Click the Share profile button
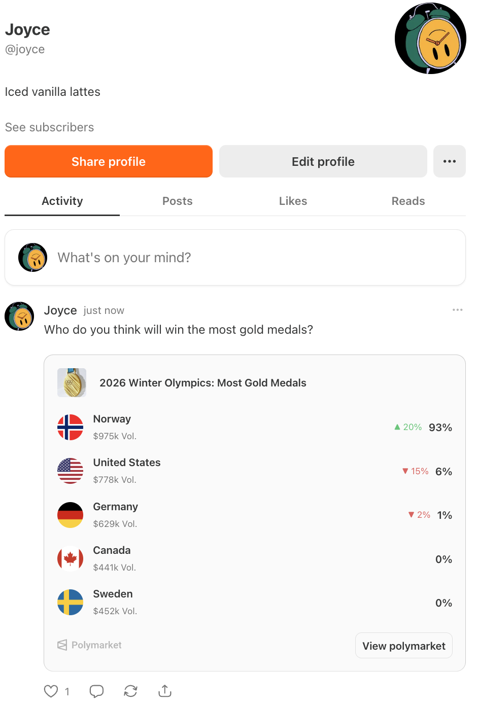 [109, 161]
